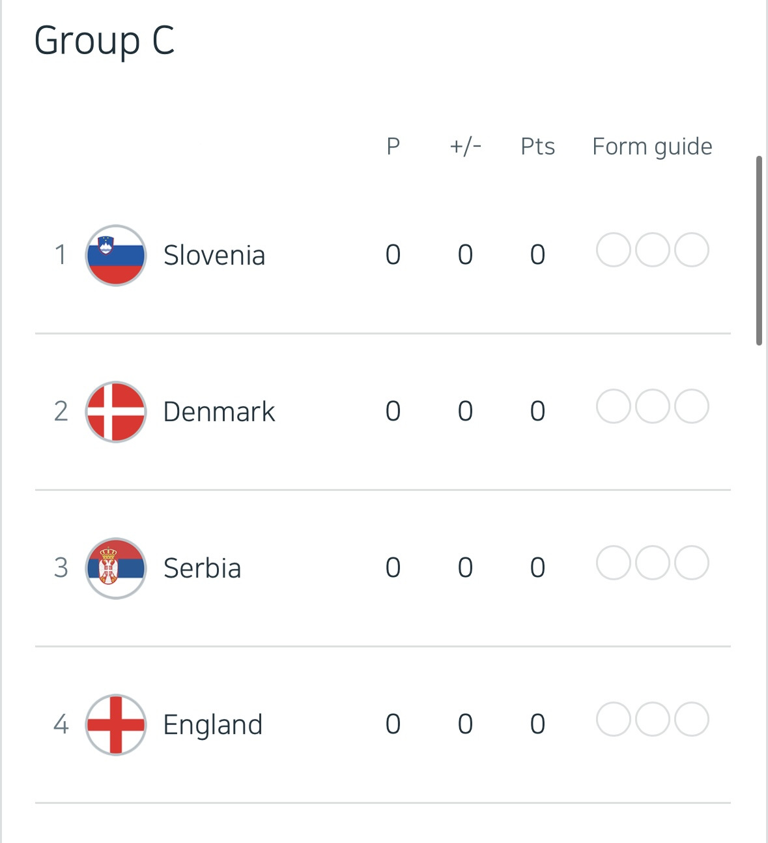Open the Serbia team link
768x843 pixels.
202,568
